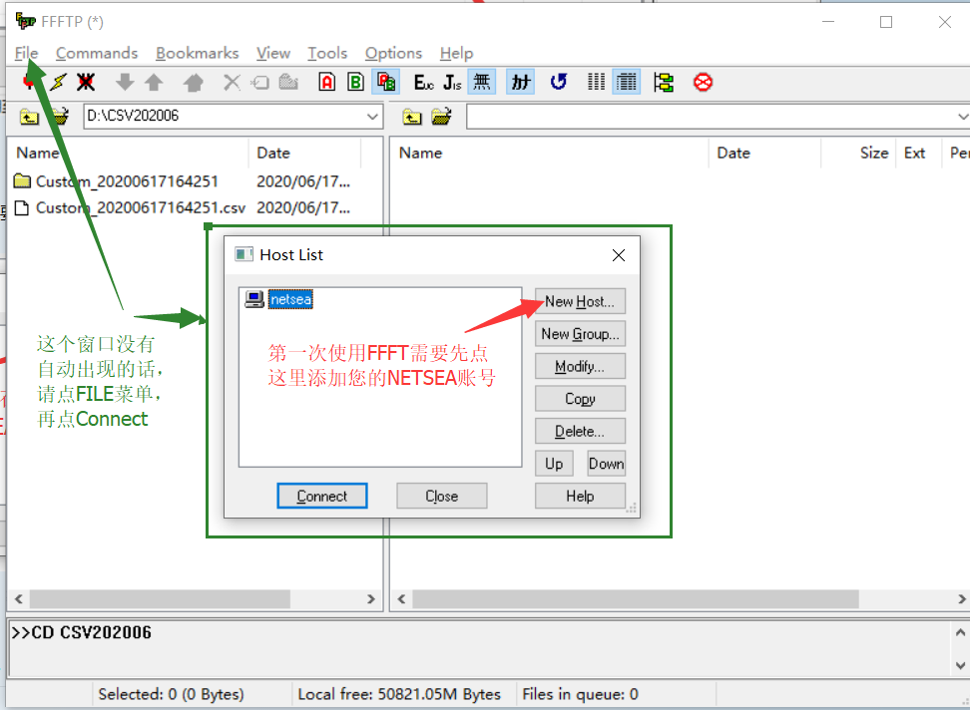Viewport: 970px width, 710px height.
Task: Switch to Binary transfer mode icon
Action: (355, 82)
